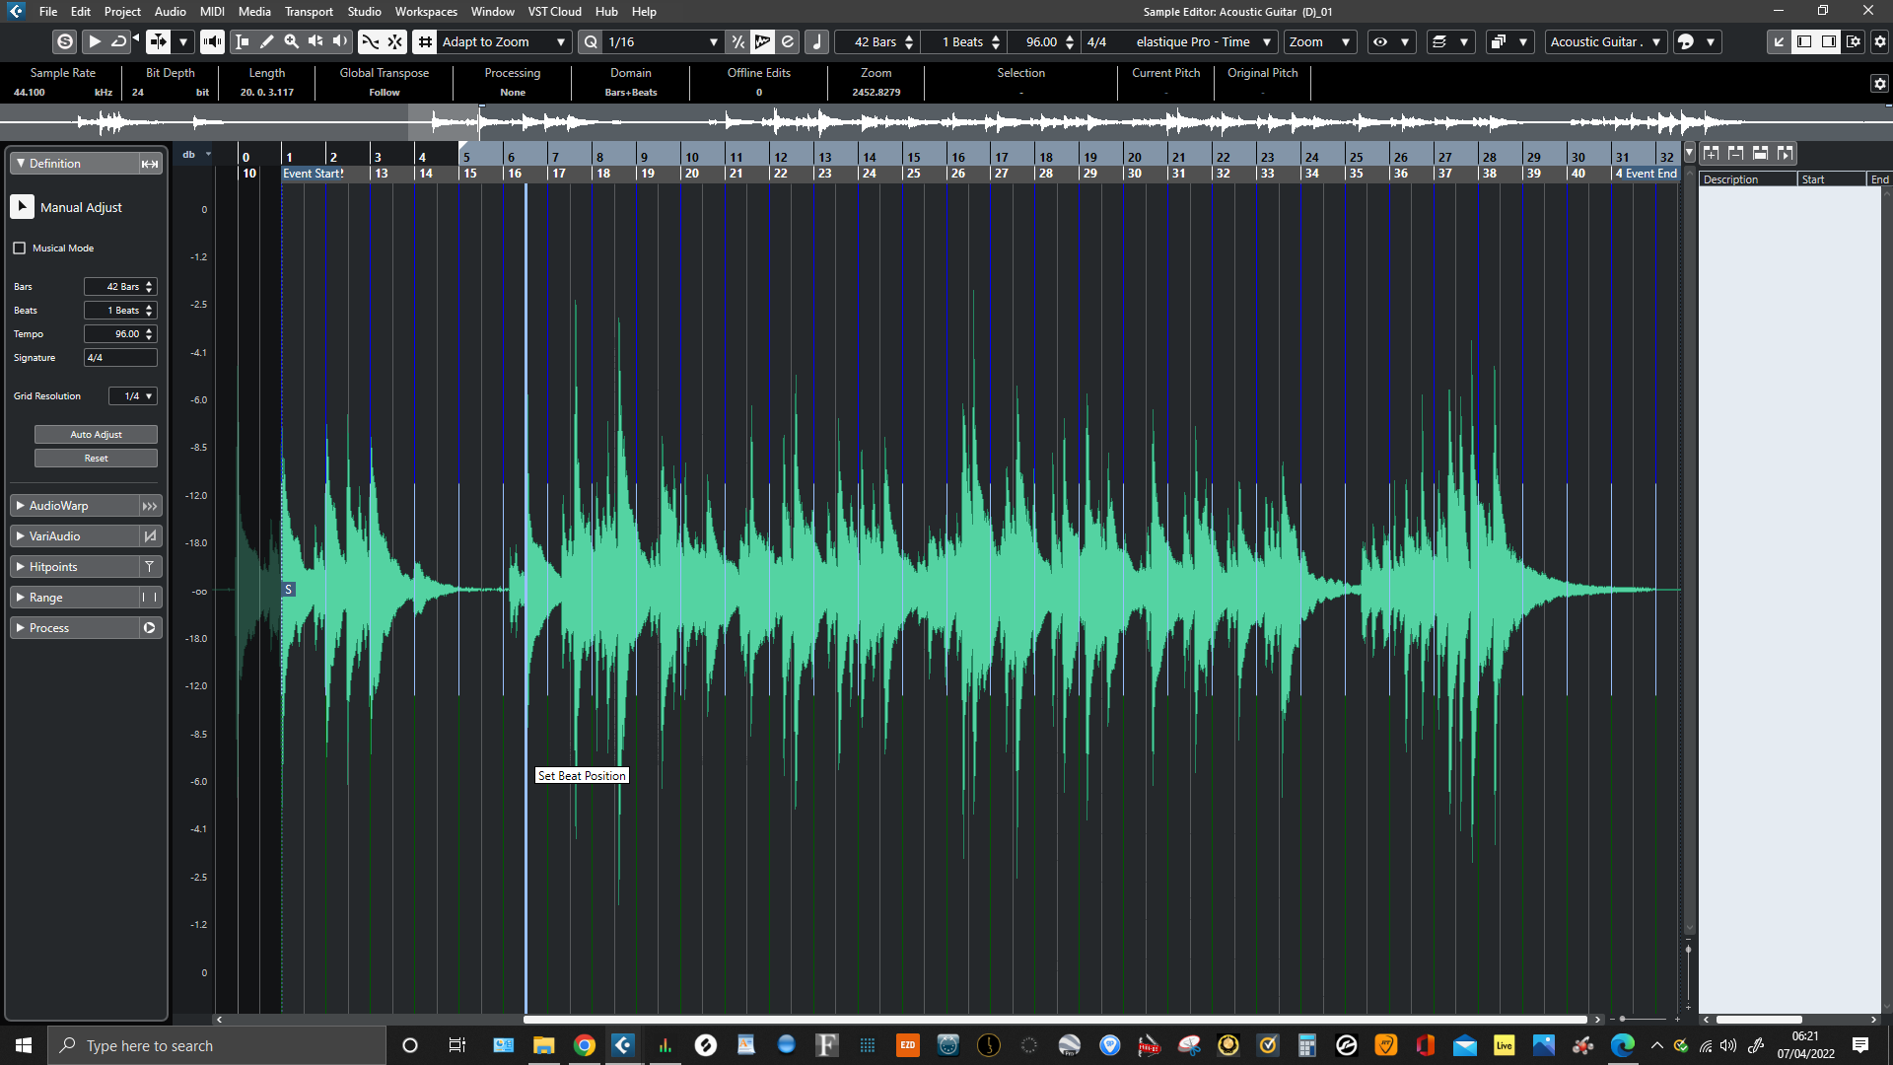Open the Grid Resolution 1/4 dropdown
This screenshot has height=1065, width=1893.
(133, 396)
